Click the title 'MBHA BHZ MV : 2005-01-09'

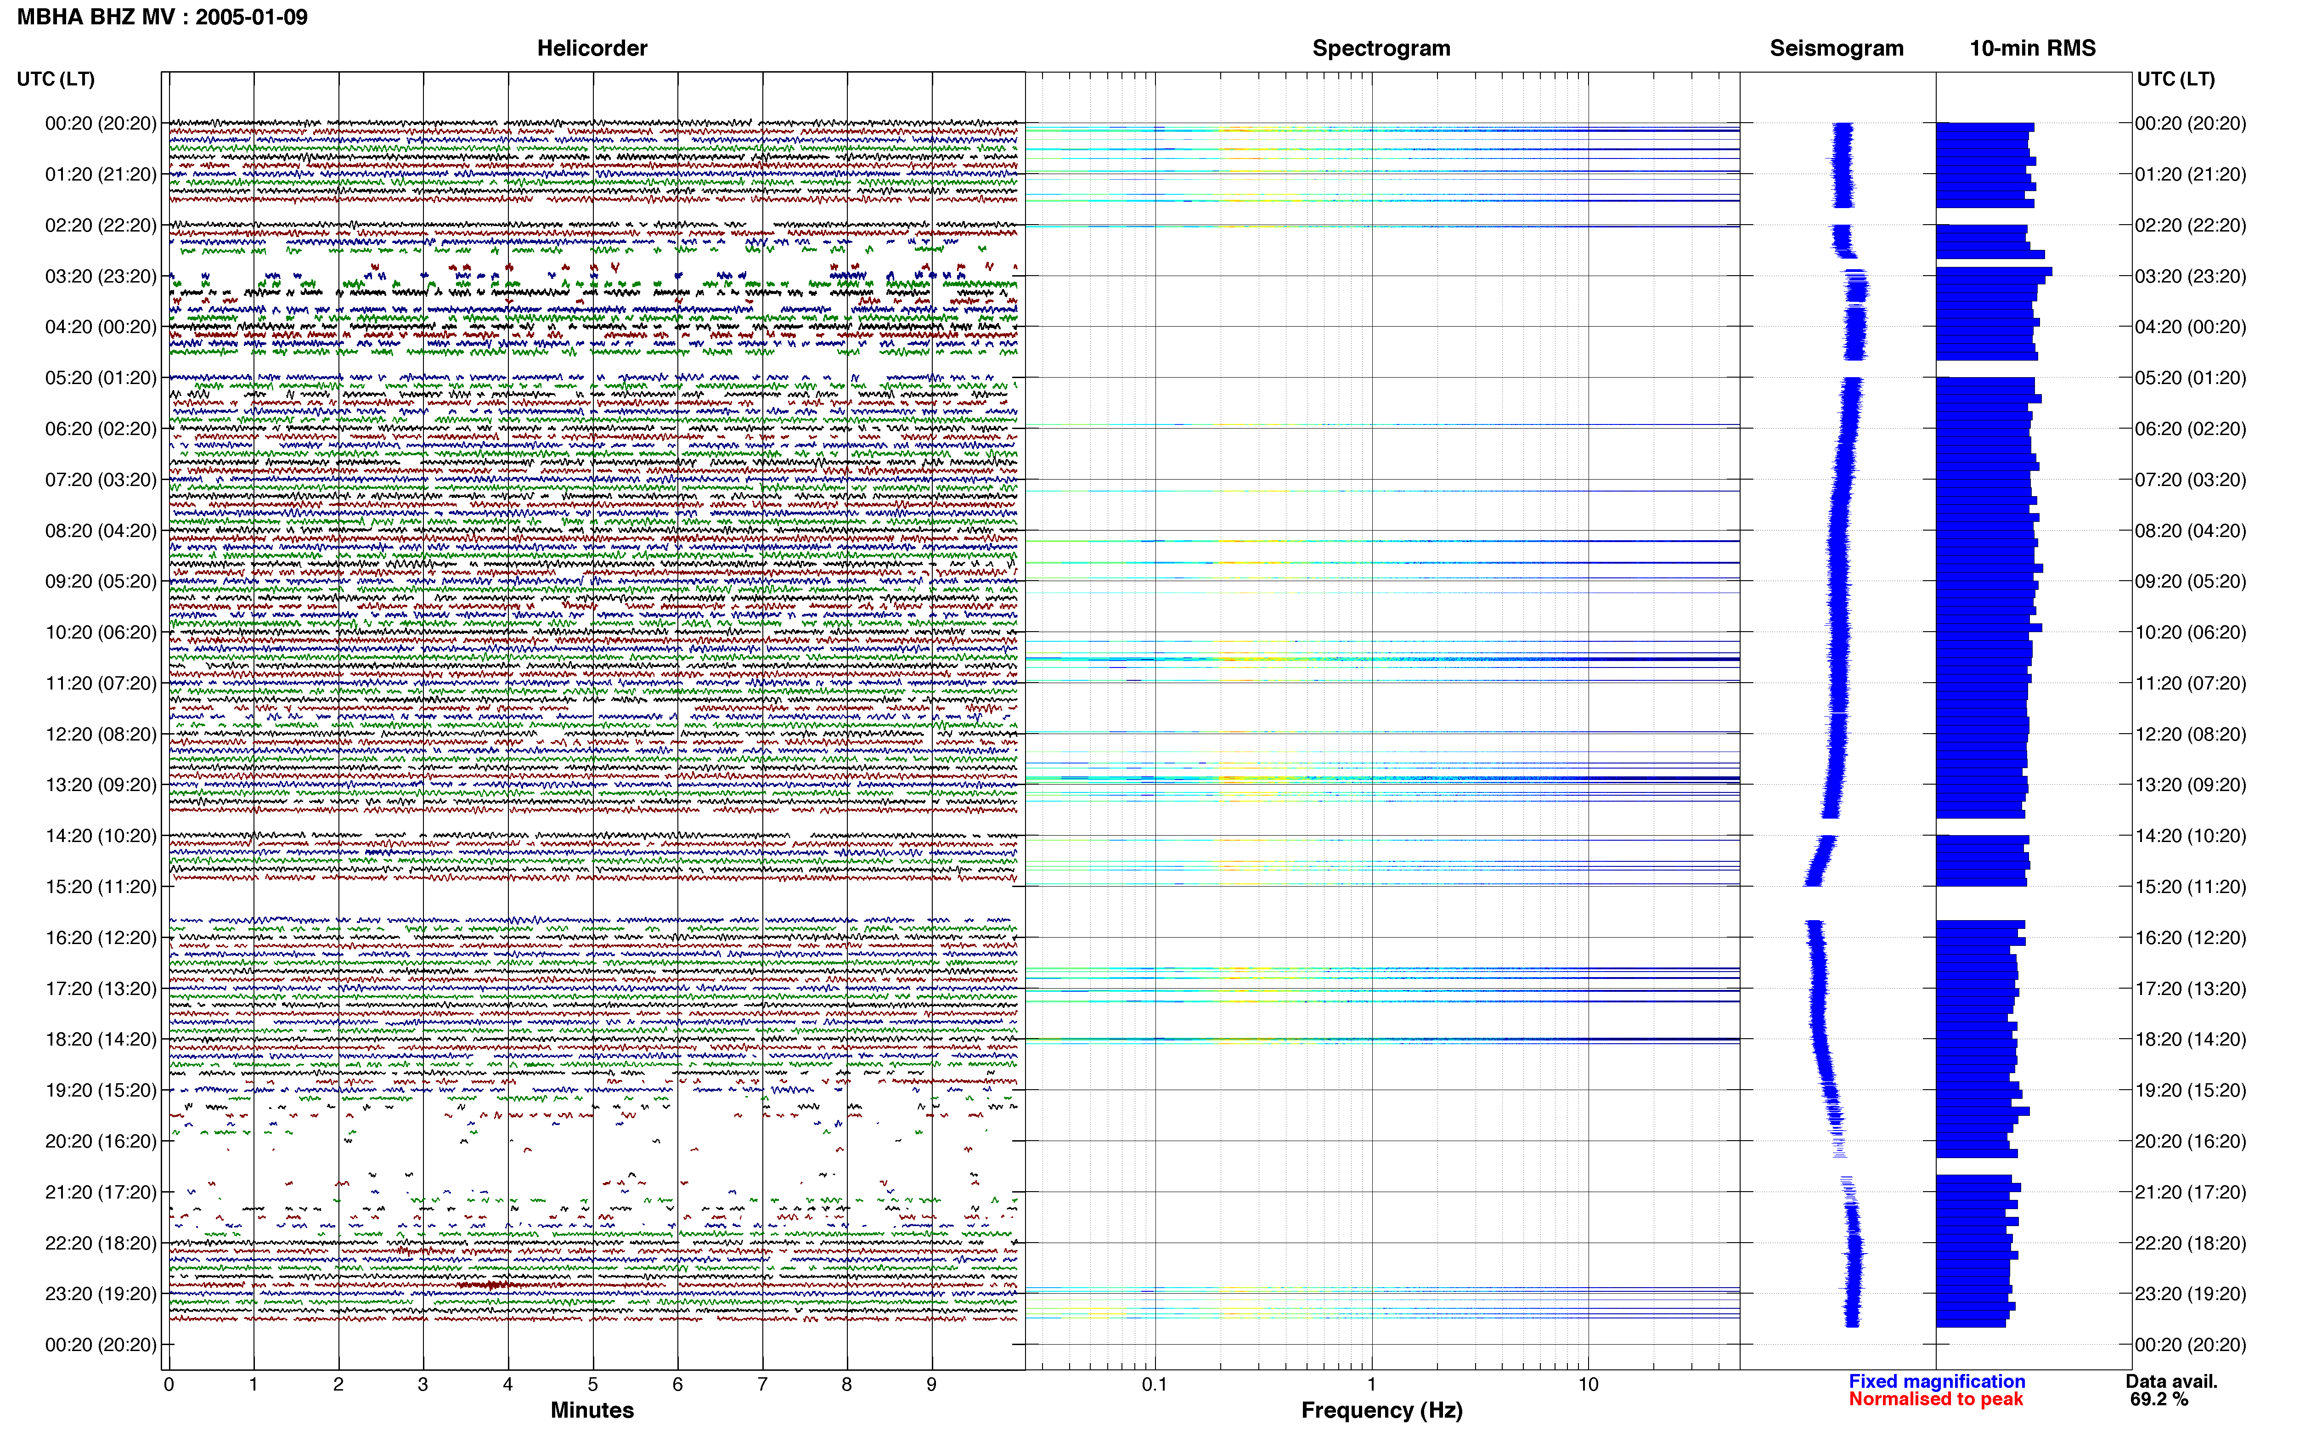162,16
